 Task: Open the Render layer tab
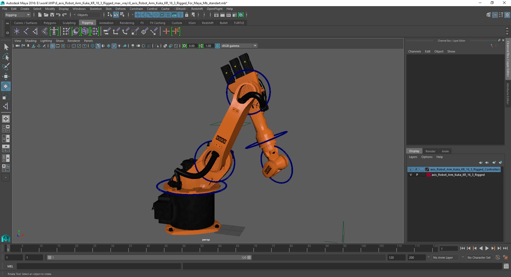[x=430, y=151]
